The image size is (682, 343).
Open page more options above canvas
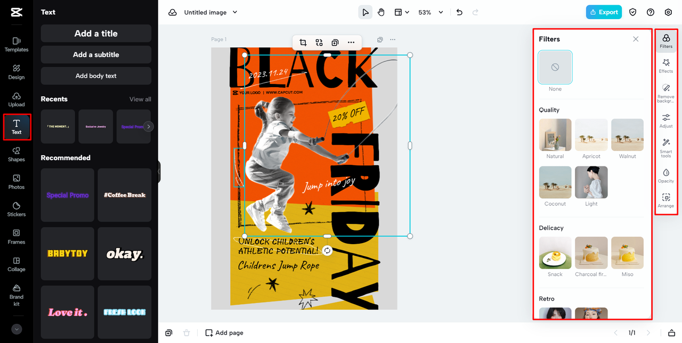(x=393, y=39)
